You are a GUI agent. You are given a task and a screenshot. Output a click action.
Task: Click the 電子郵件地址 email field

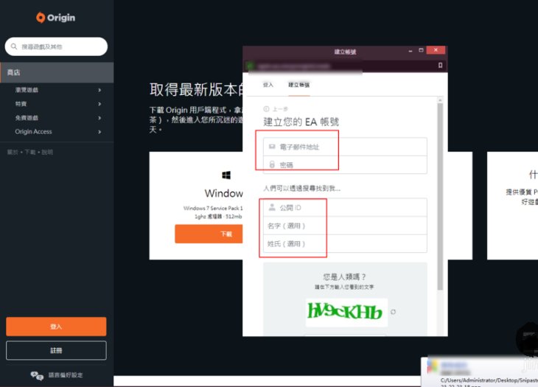click(x=345, y=147)
